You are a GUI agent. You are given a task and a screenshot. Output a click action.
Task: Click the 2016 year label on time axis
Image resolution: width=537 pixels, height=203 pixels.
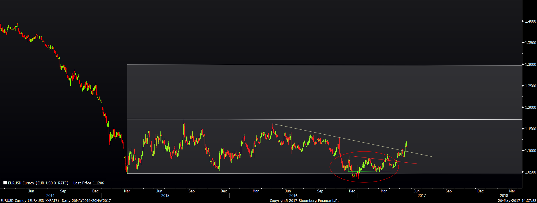[293, 196]
